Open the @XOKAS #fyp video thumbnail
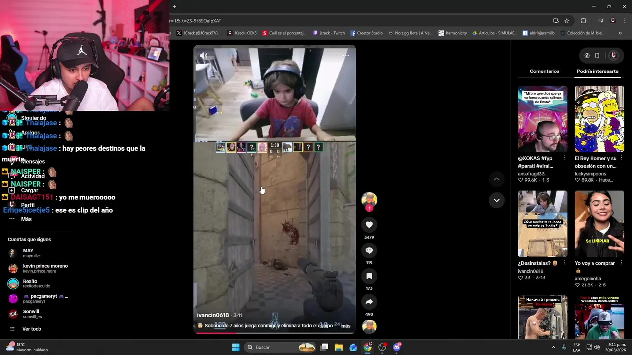 542,119
